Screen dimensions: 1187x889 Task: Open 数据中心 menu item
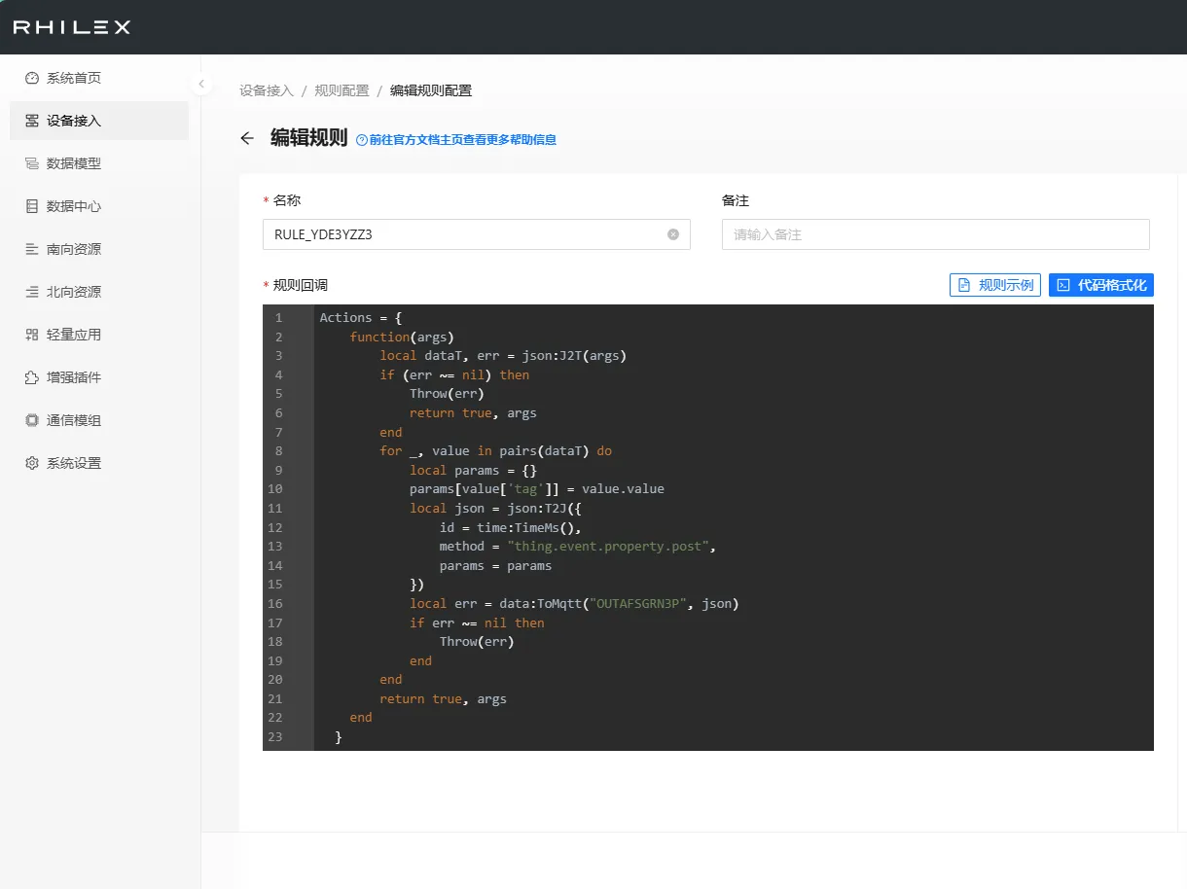click(99, 206)
